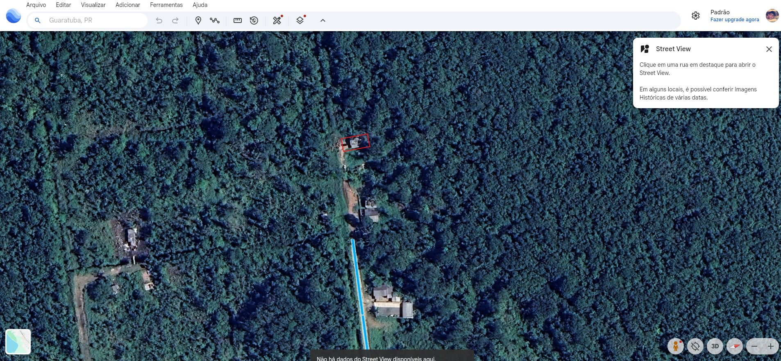Viewport: 781px width, 361px height.
Task: Open the Visualizar menu
Action: click(93, 5)
